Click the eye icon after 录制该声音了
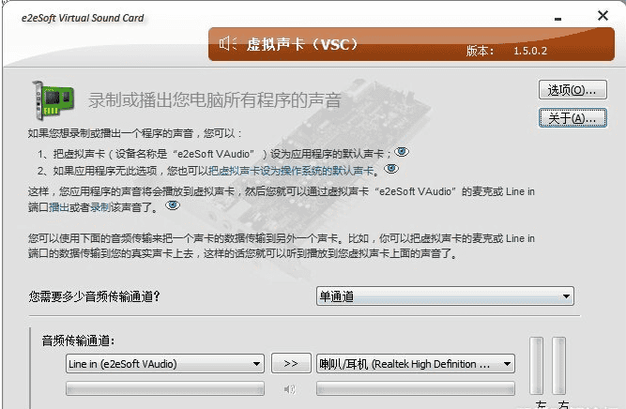Viewport: 626px width, 409px height. click(172, 205)
